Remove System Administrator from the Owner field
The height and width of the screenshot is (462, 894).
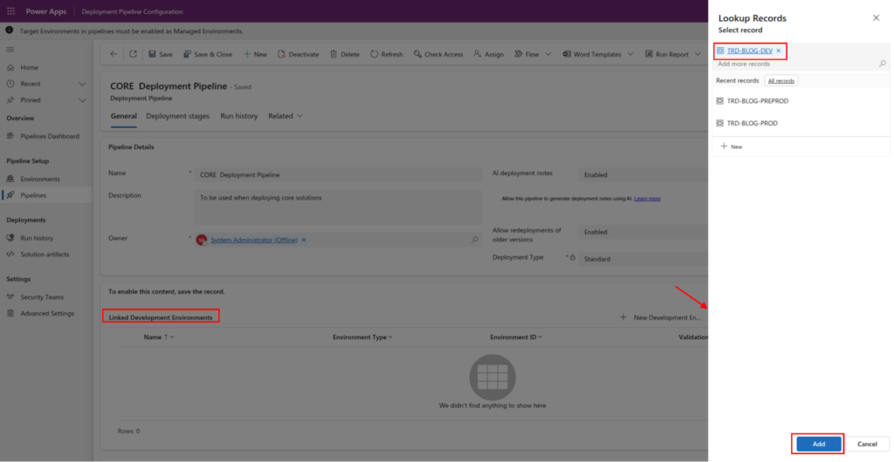pos(304,240)
